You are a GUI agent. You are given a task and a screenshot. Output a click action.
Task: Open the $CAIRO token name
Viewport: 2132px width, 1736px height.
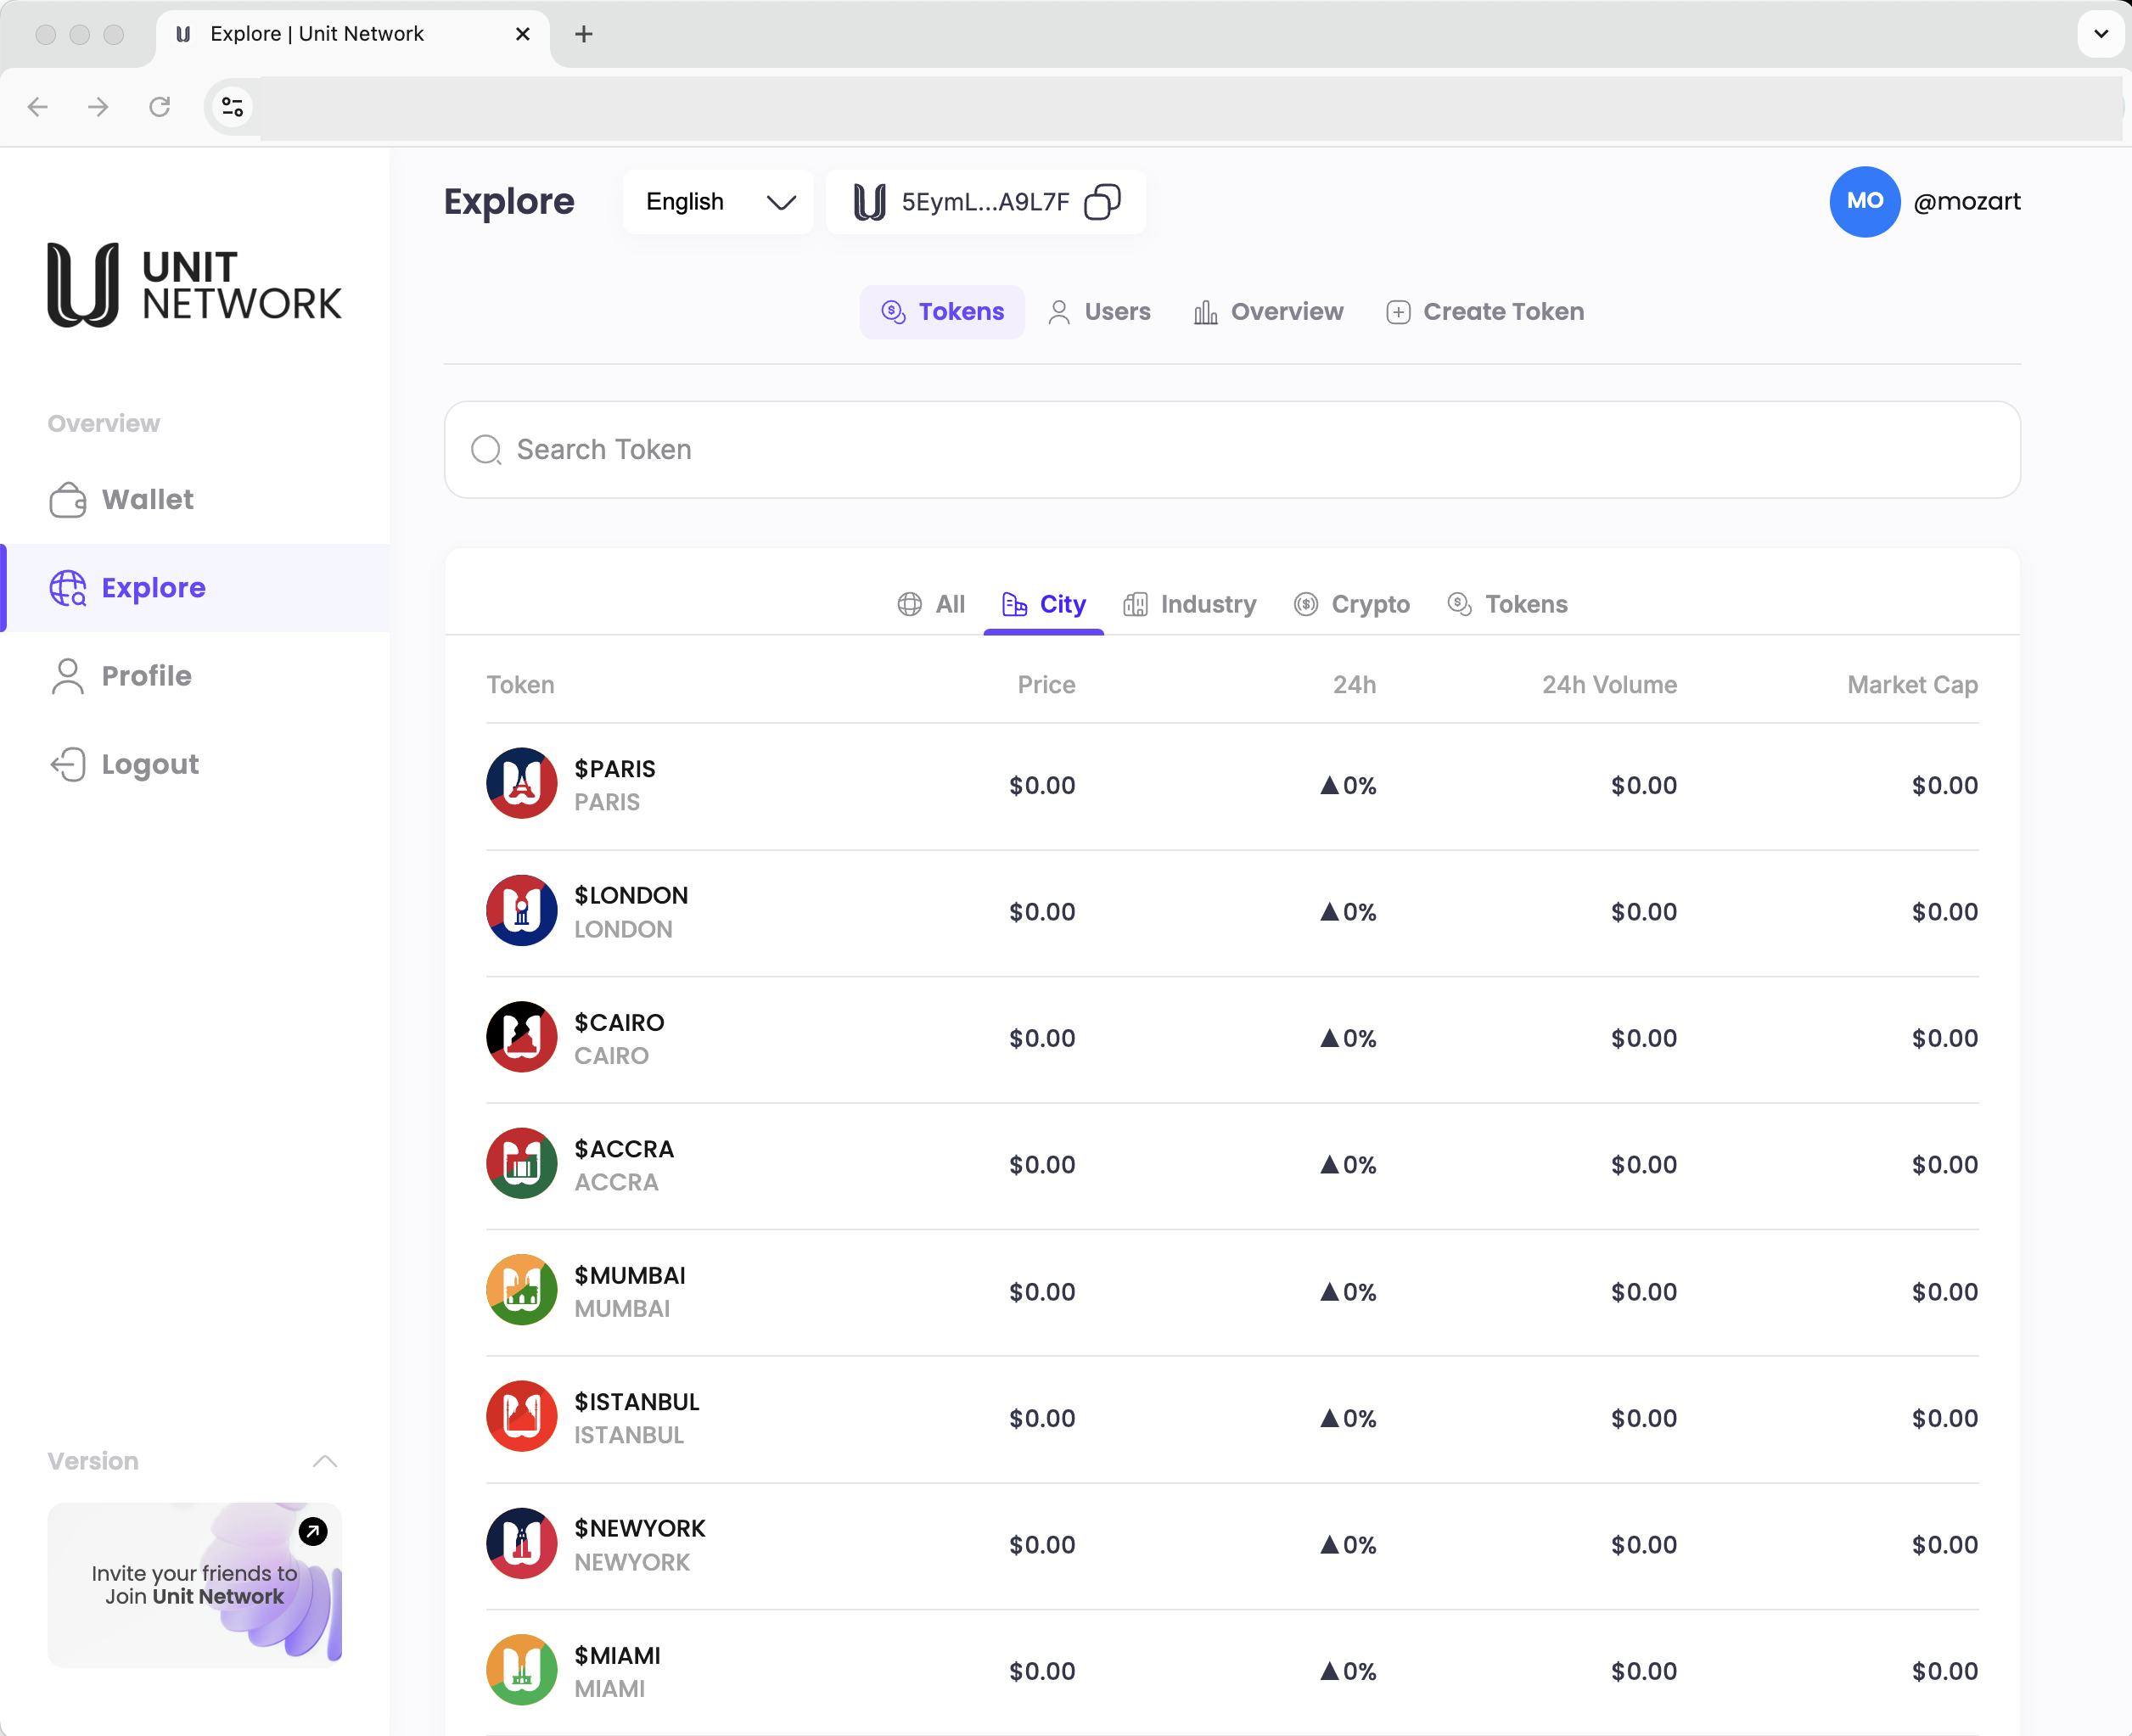tap(619, 1022)
